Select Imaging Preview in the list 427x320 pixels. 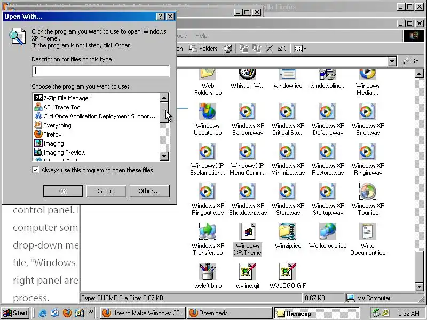pos(60,153)
